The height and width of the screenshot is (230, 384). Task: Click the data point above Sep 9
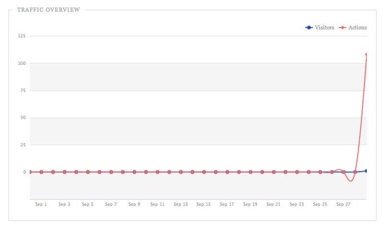click(x=134, y=172)
